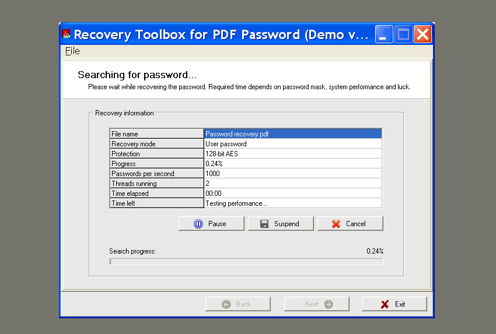Select the '128-bit AES' value cell
Image resolution: width=496 pixels, height=334 pixels.
(x=293, y=153)
